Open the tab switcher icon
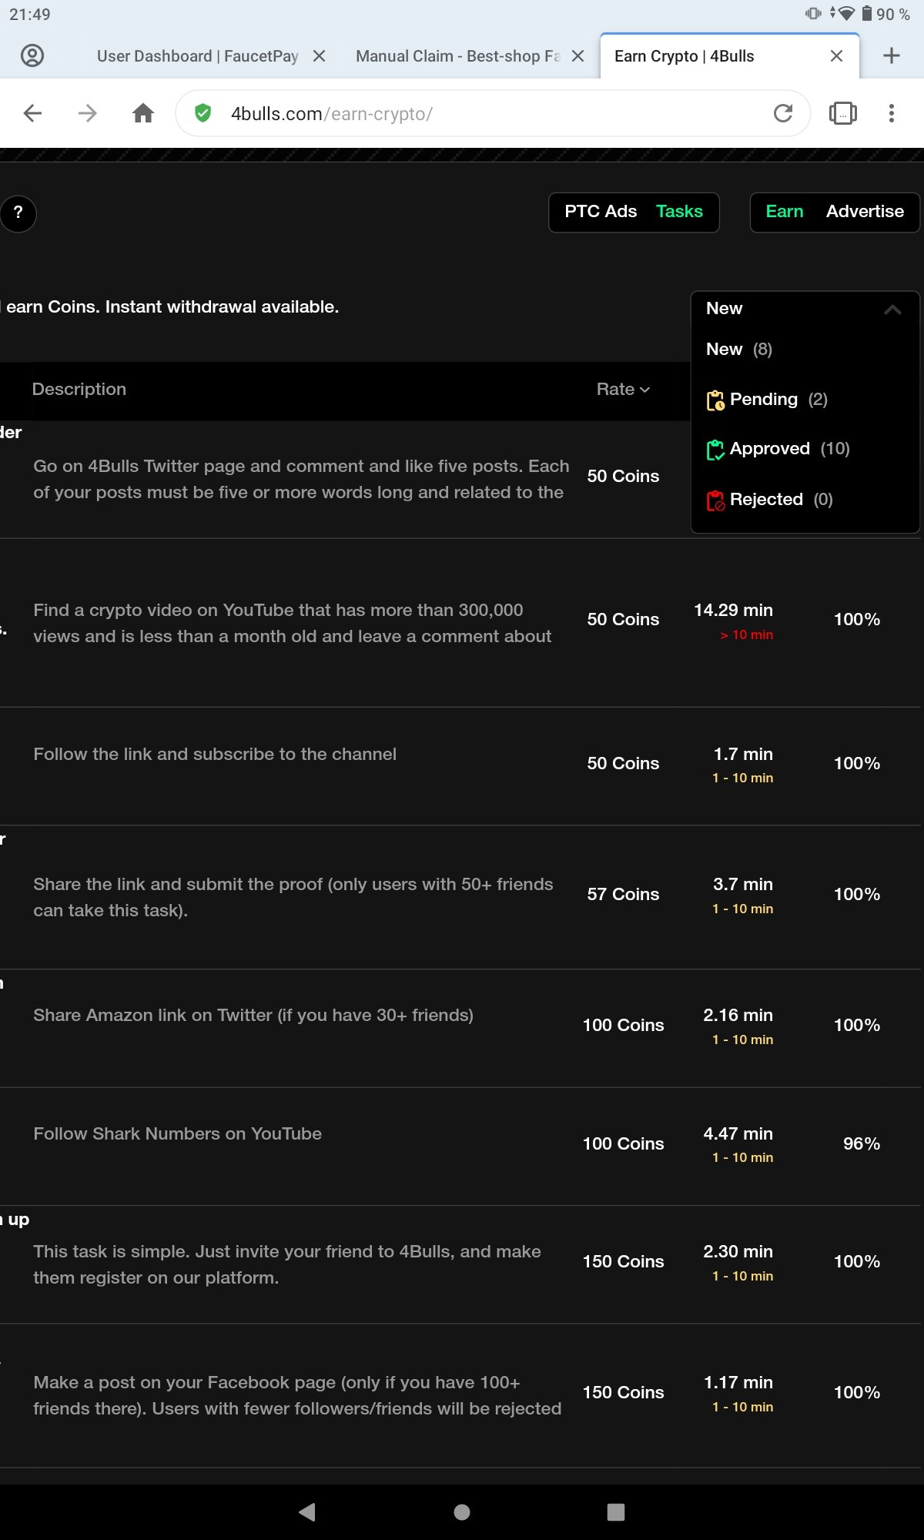Viewport: 924px width, 1540px height. 842,114
